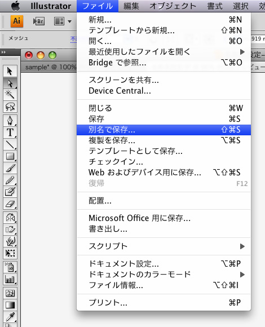Choose プリント... menu item

164,302
